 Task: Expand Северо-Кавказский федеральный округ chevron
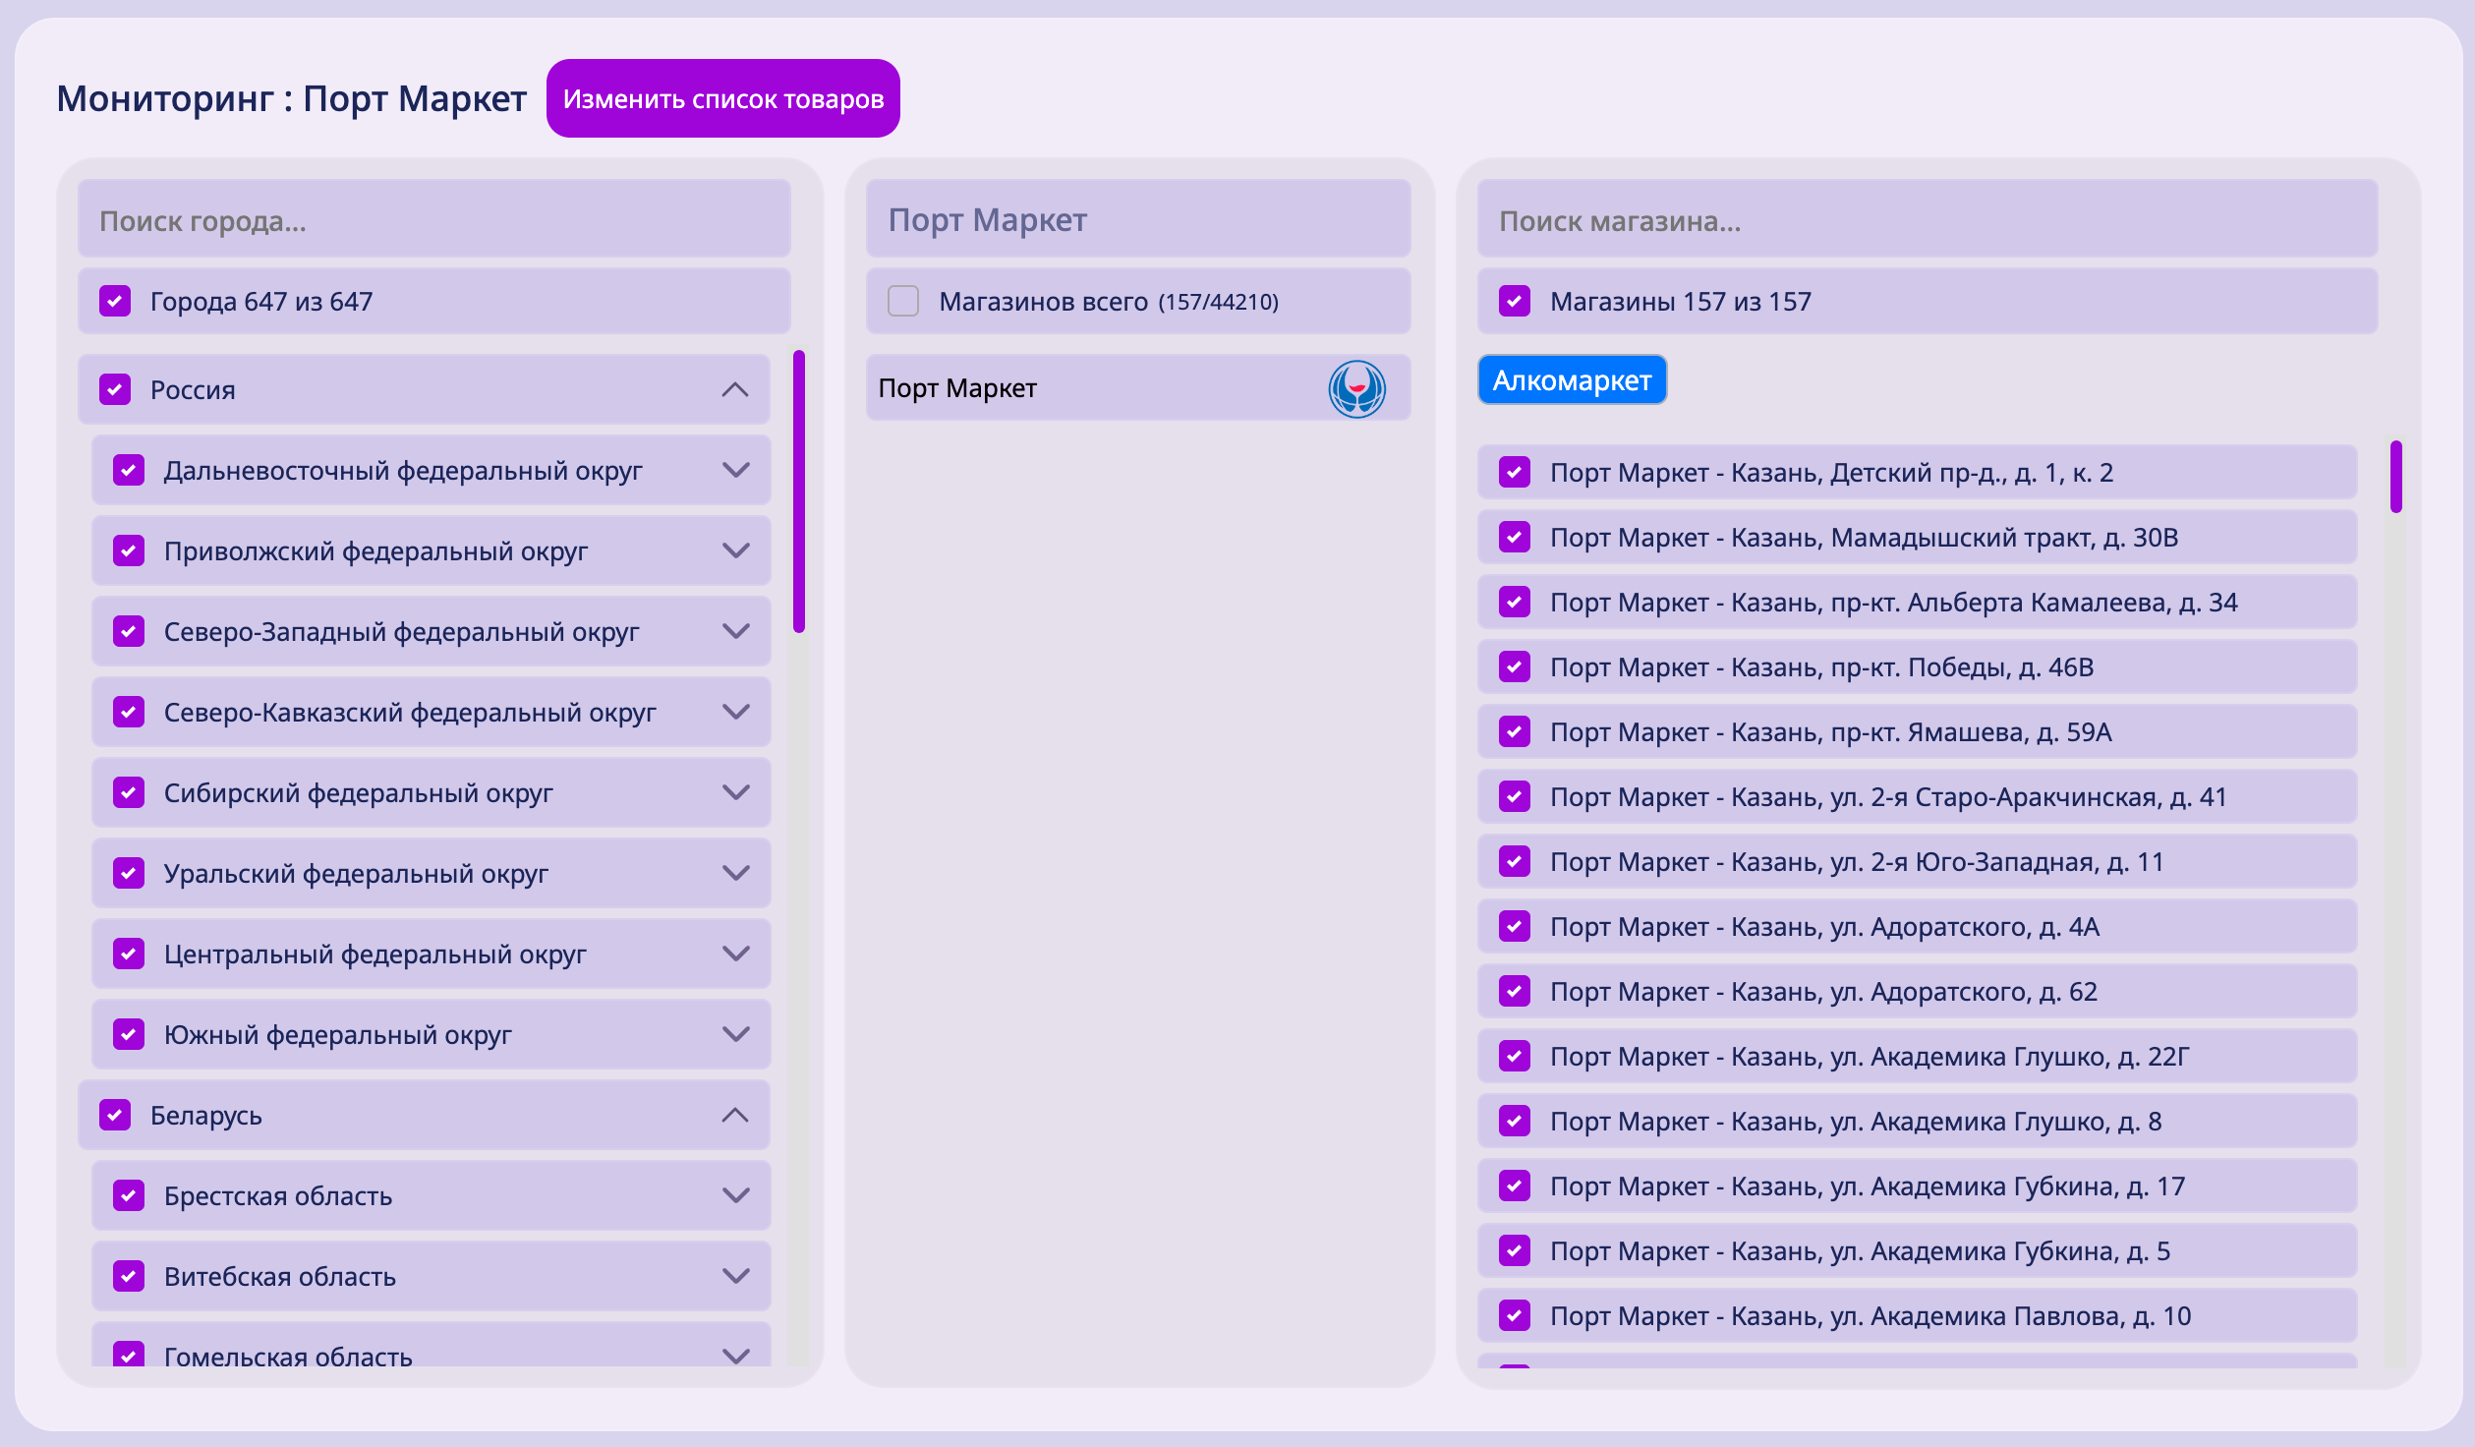click(736, 712)
